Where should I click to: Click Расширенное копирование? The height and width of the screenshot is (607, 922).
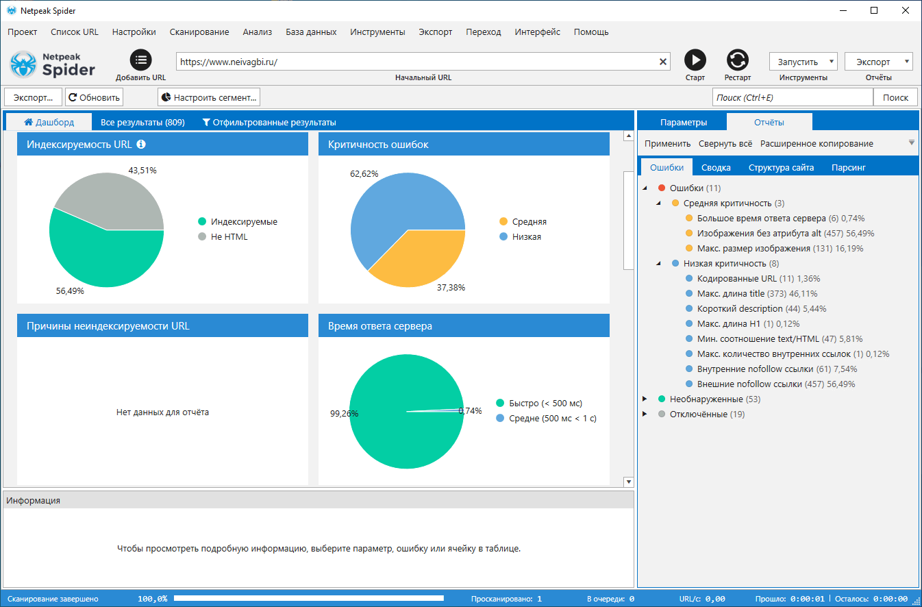817,144
